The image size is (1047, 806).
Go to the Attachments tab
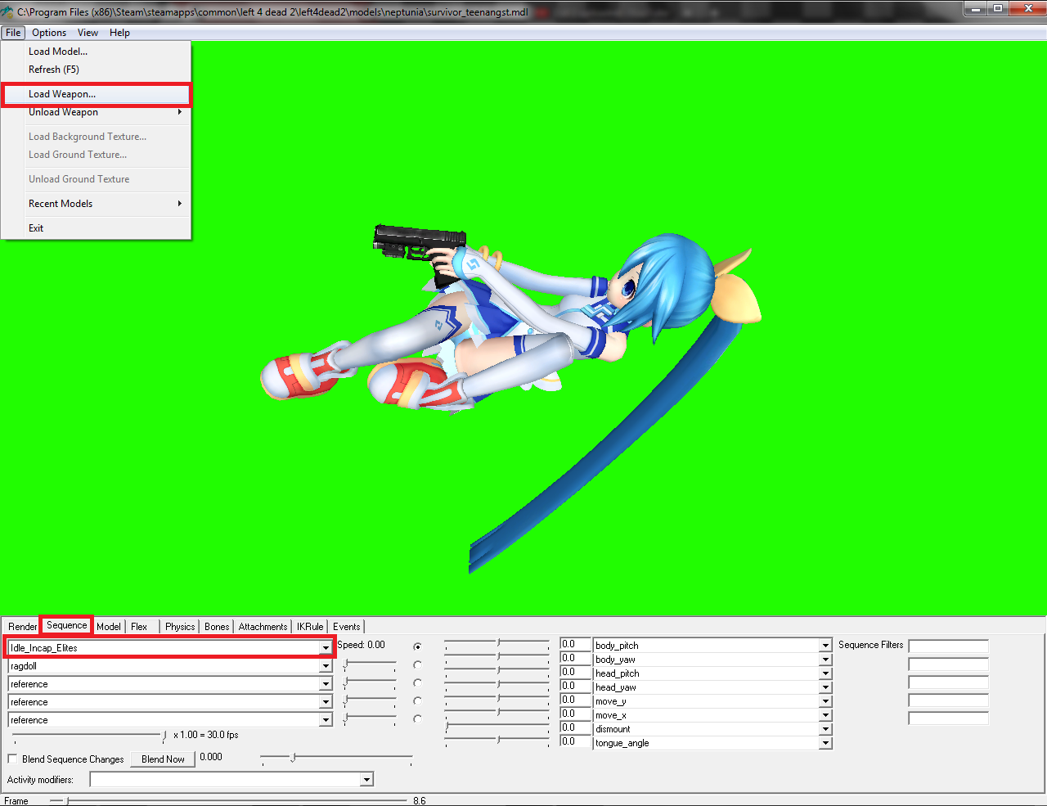tap(263, 627)
